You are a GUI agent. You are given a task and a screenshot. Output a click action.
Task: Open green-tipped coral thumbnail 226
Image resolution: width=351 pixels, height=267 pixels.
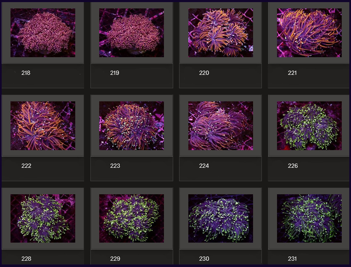(x=309, y=126)
